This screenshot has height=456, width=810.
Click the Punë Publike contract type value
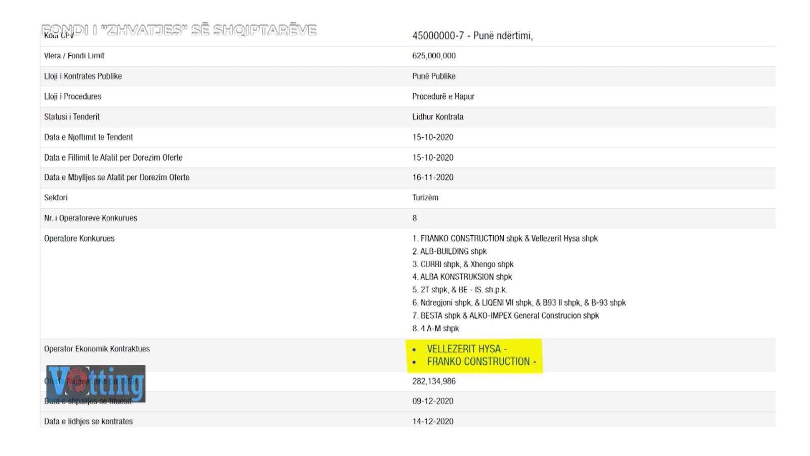[x=434, y=76]
